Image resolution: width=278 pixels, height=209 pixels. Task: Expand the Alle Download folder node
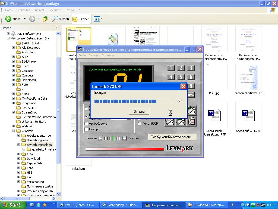(x=13, y=47)
